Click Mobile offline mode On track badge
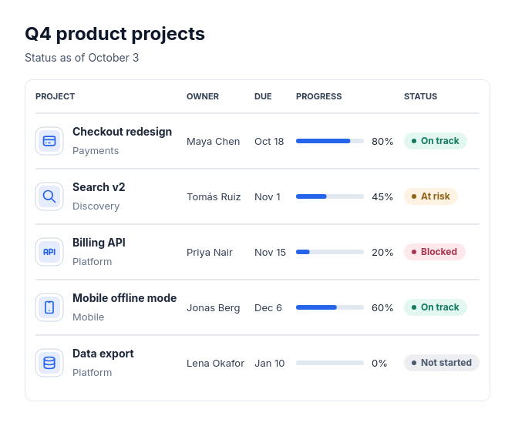The width and height of the screenshot is (515, 426). coord(435,307)
